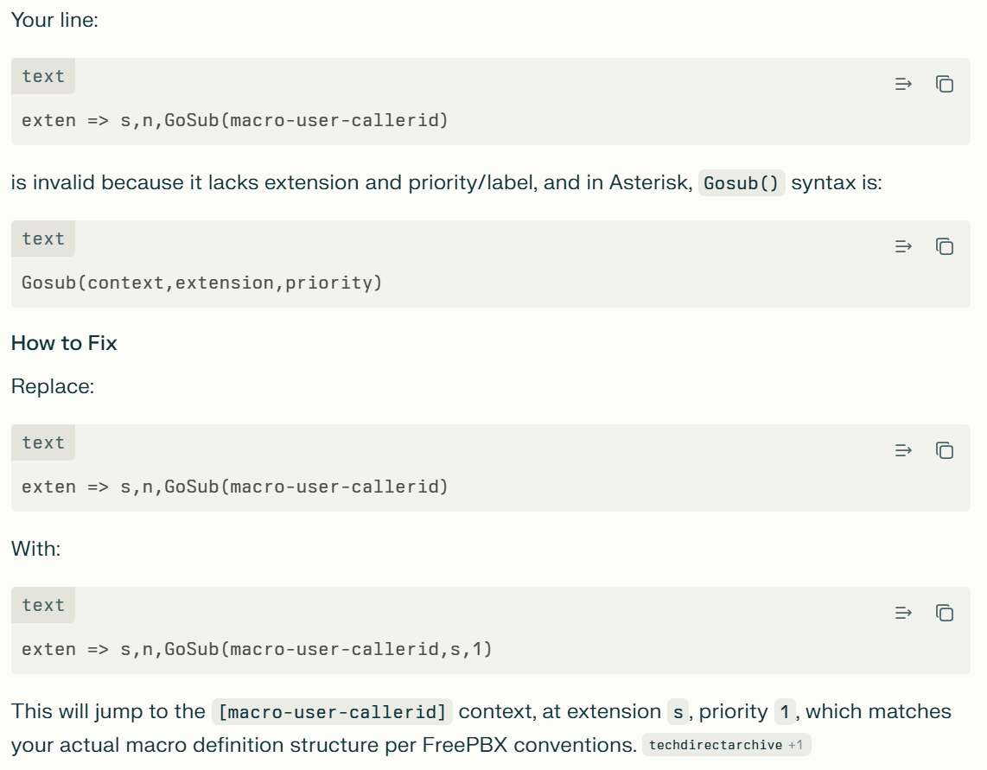
Task: Click the "text" label of the first code block
Action: 43,77
